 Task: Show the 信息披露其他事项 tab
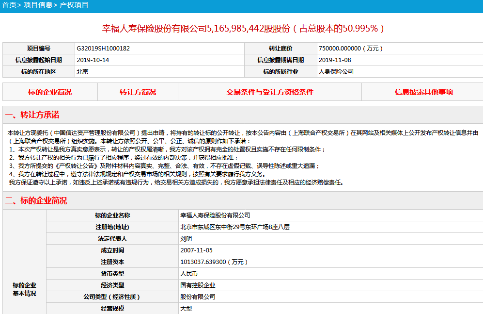pos(423,92)
